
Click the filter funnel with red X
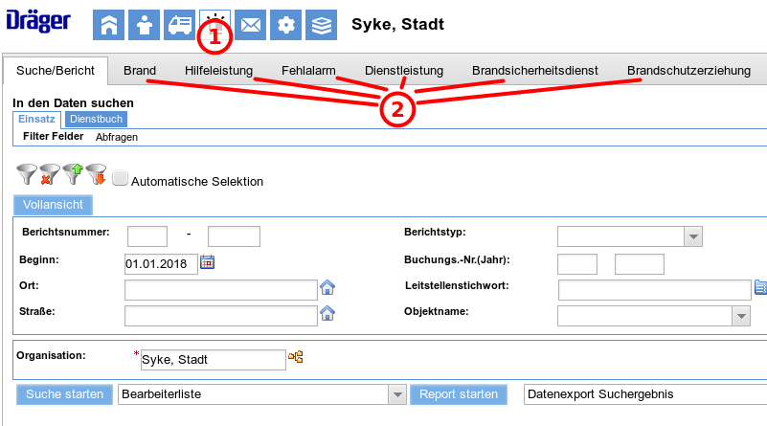pyautogui.click(x=50, y=174)
